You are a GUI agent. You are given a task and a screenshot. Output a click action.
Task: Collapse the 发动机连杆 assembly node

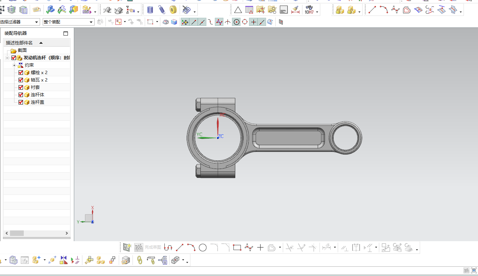(x=7, y=58)
